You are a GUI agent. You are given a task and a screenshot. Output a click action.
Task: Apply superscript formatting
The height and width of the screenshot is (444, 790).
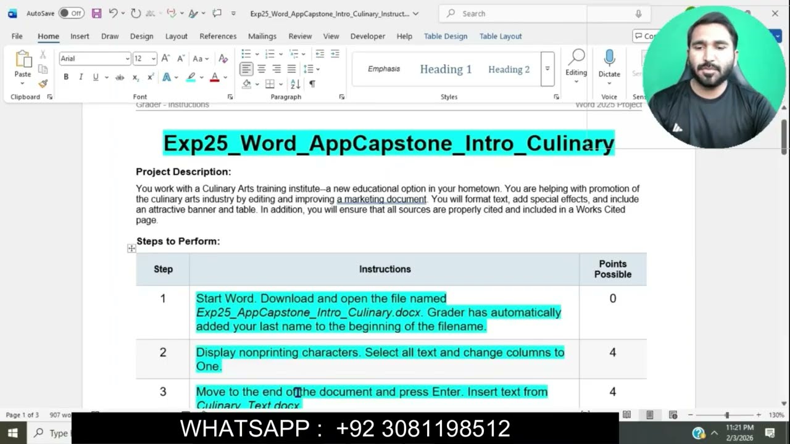pyautogui.click(x=151, y=77)
